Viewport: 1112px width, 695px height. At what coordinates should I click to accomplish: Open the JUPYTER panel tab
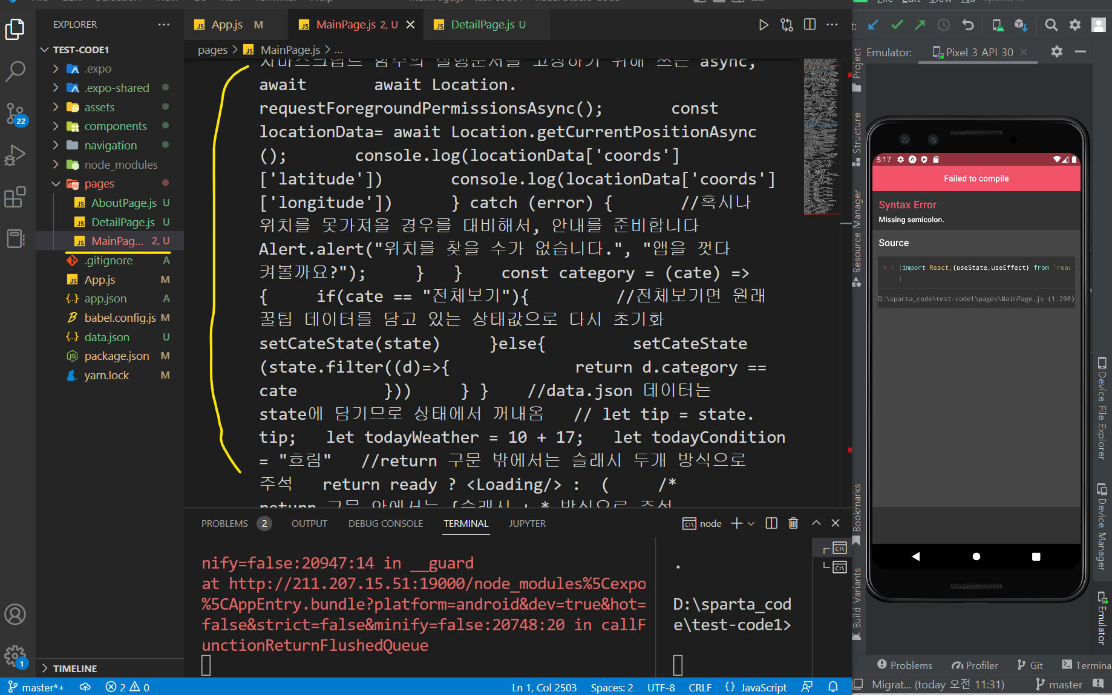pyautogui.click(x=528, y=523)
